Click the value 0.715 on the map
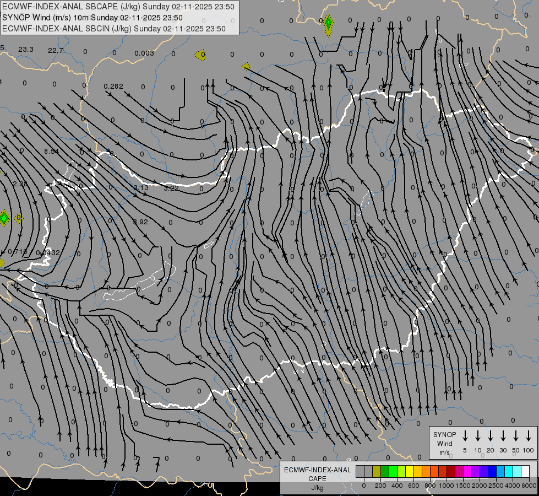The width and height of the screenshot is (539, 496). point(17,252)
